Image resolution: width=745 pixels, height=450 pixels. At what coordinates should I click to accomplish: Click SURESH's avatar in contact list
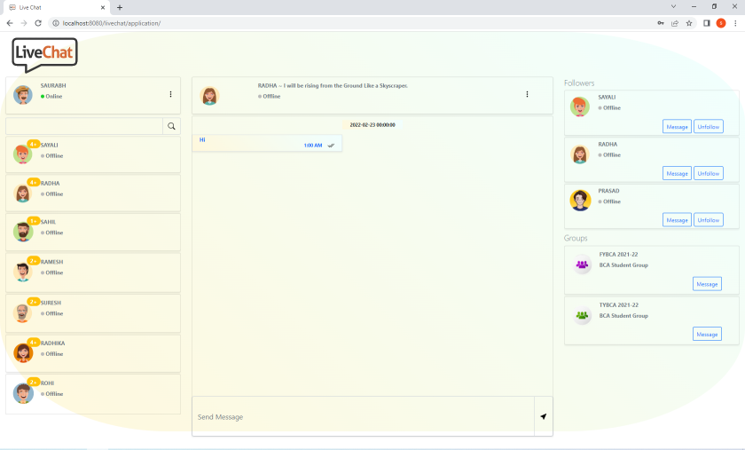23,312
